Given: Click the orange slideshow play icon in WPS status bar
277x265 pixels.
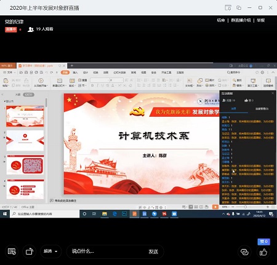Looking at the screenshot, I should click(x=215, y=207).
